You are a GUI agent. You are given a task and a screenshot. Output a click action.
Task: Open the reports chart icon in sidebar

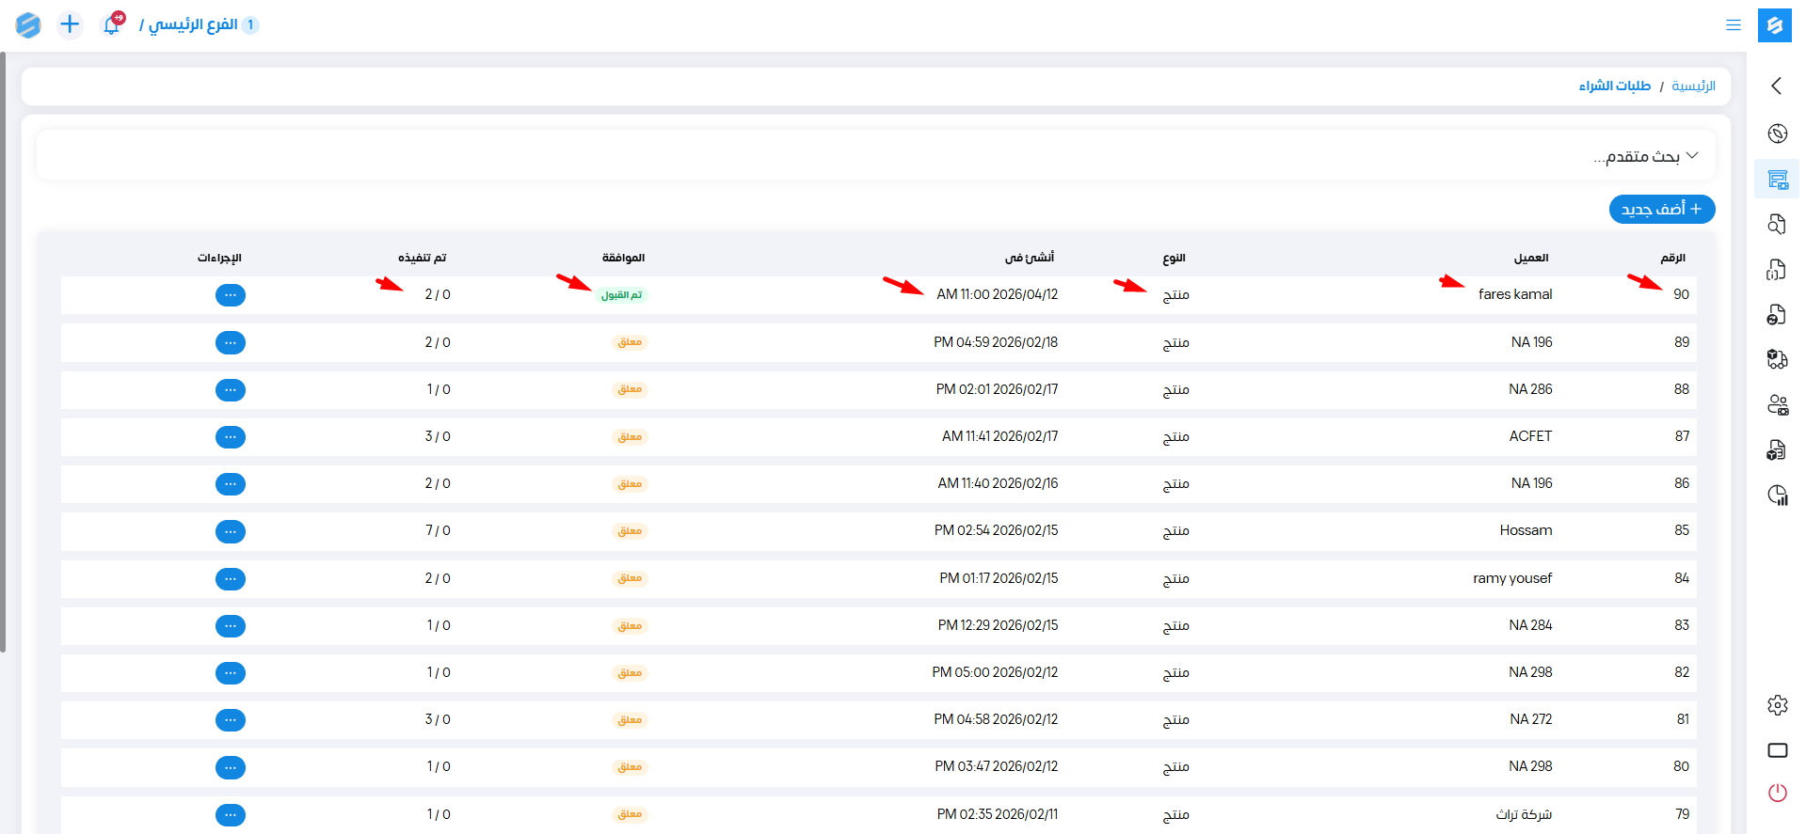[1777, 496]
